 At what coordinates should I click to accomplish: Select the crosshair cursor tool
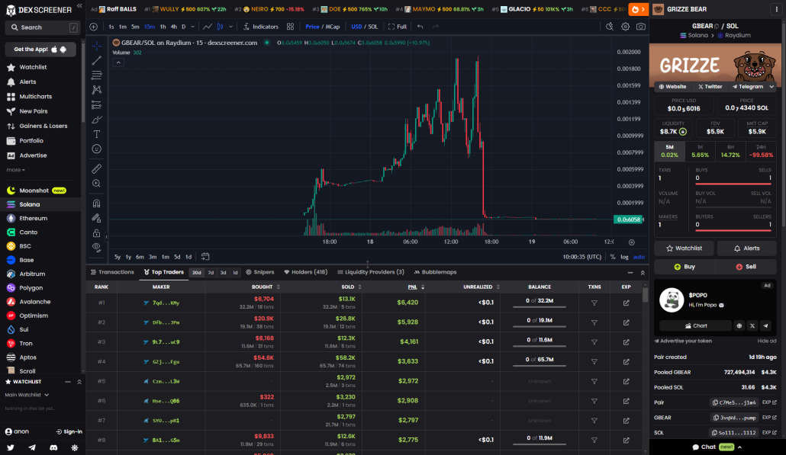pos(95,47)
